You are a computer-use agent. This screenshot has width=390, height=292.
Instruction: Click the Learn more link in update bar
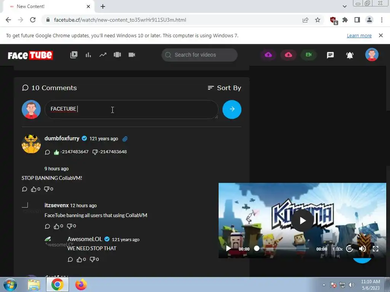point(359,35)
